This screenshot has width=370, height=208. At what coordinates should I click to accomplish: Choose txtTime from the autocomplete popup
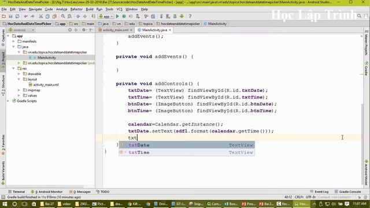coord(187,153)
